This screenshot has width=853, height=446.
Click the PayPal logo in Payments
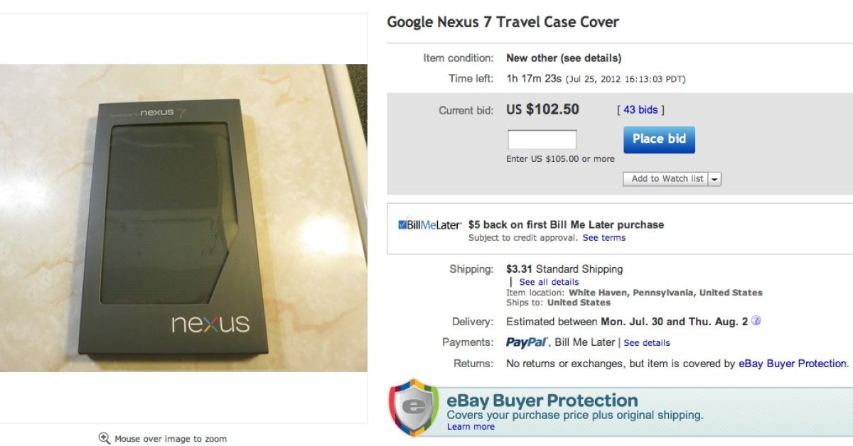527,342
